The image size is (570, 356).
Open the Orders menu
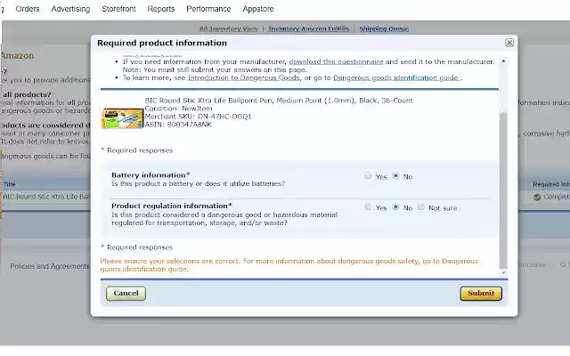(x=28, y=9)
